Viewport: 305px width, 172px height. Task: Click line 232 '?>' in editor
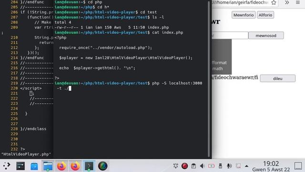[22, 149]
